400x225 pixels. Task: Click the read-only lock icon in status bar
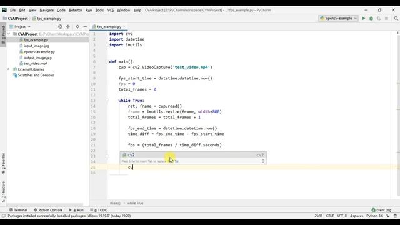coord(387,216)
